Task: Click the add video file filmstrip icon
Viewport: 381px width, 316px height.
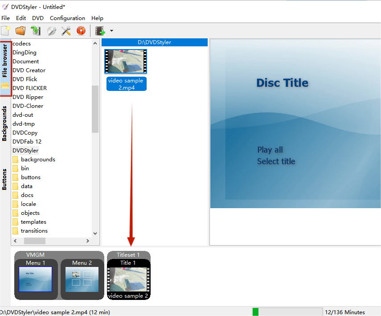Action: (100, 31)
